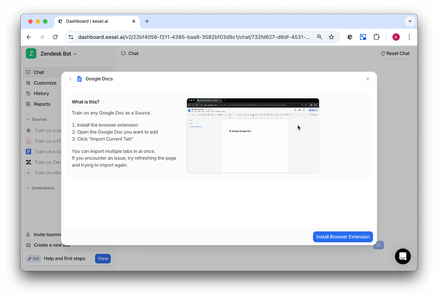Click the text "Install the browser extension"
The width and height of the screenshot is (438, 298).
click(107, 125)
